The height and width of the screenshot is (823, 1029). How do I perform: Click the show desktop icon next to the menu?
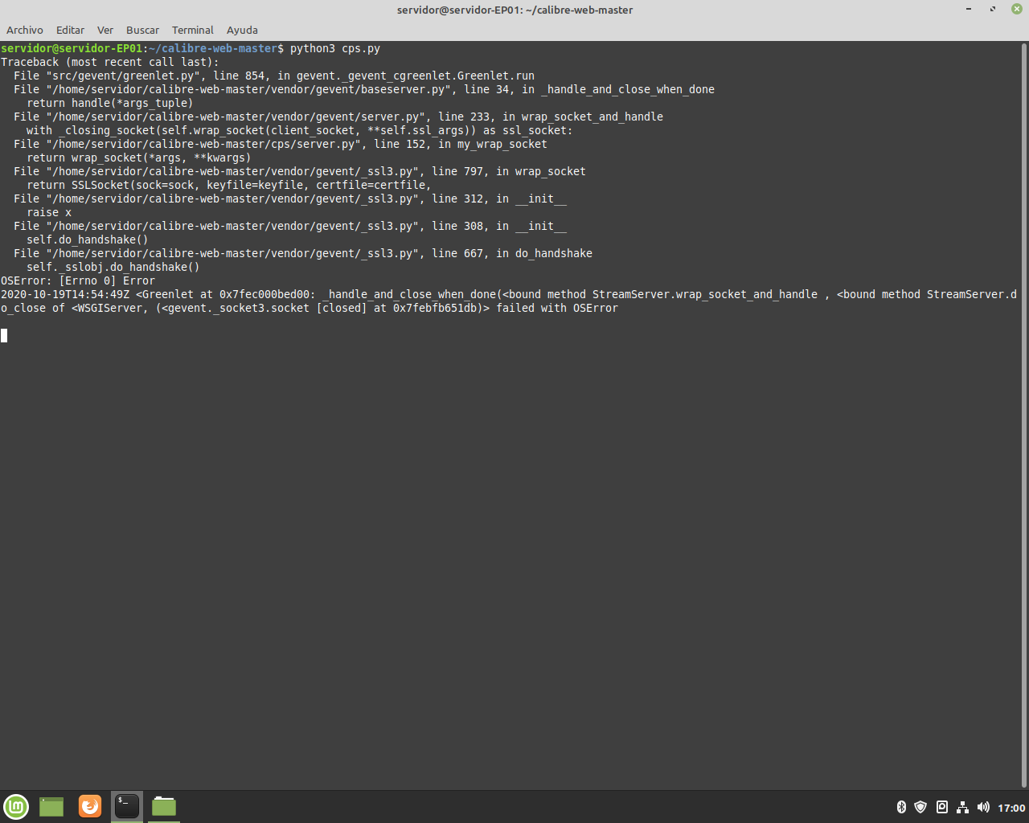[51, 806]
